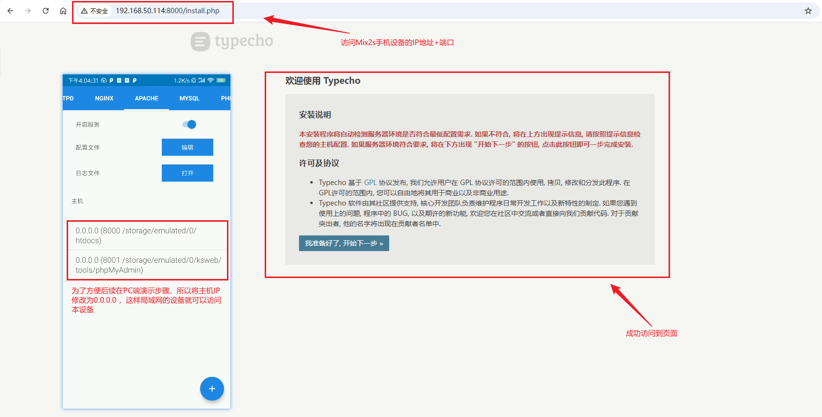Open the MYSQL tab
The image size is (822, 417).
click(x=189, y=98)
